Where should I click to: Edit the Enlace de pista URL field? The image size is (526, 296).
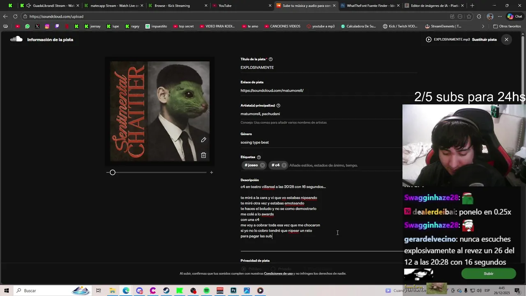pyautogui.click(x=329, y=90)
